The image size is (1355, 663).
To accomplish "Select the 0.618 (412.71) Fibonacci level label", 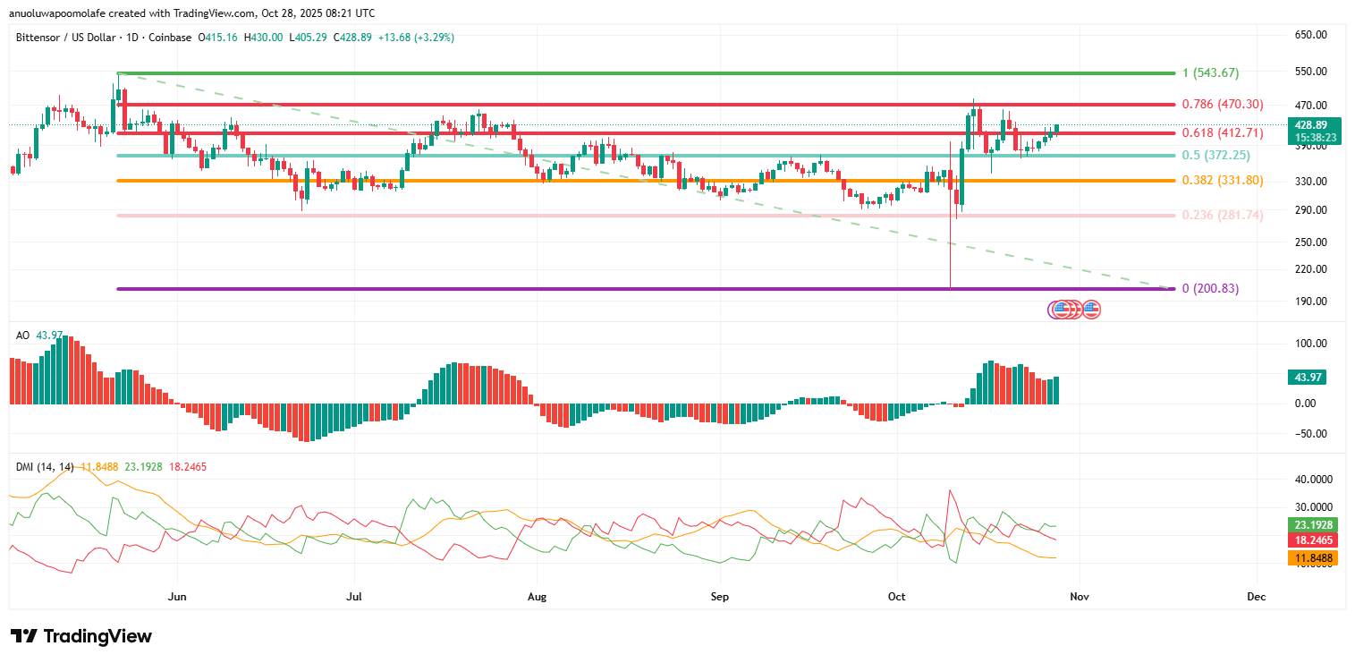I will tap(1223, 133).
